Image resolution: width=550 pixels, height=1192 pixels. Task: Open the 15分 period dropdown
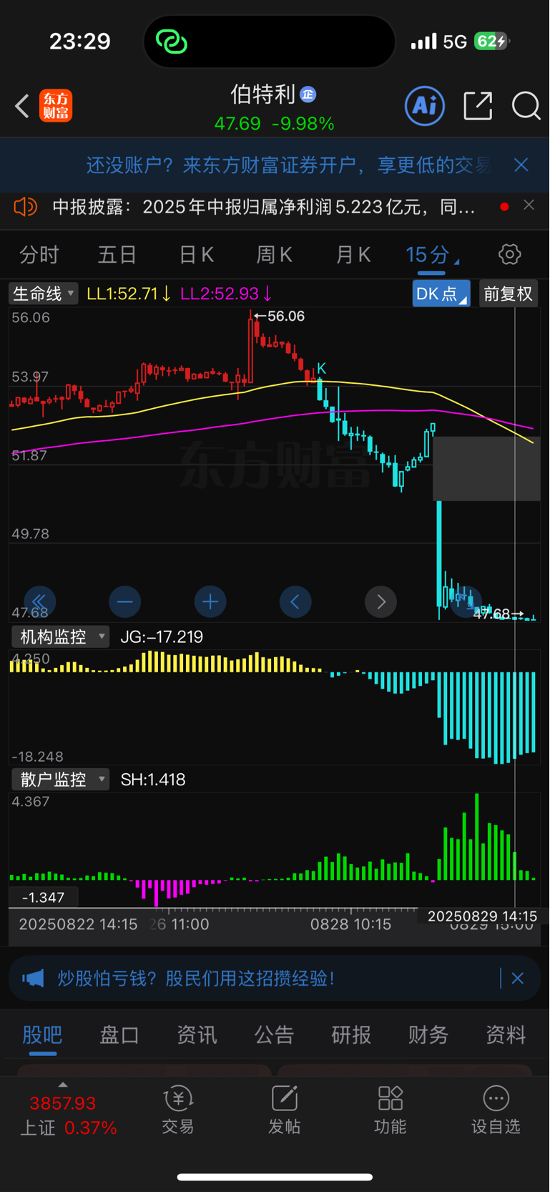pos(432,254)
